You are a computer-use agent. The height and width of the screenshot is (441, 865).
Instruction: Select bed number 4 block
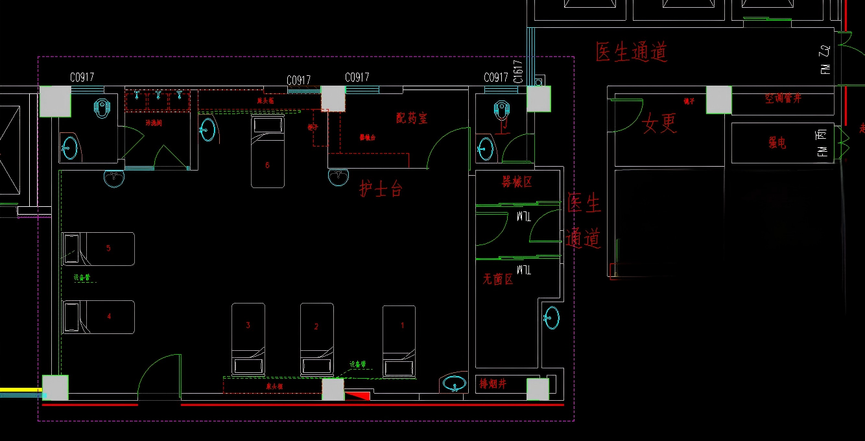pyautogui.click(x=99, y=317)
